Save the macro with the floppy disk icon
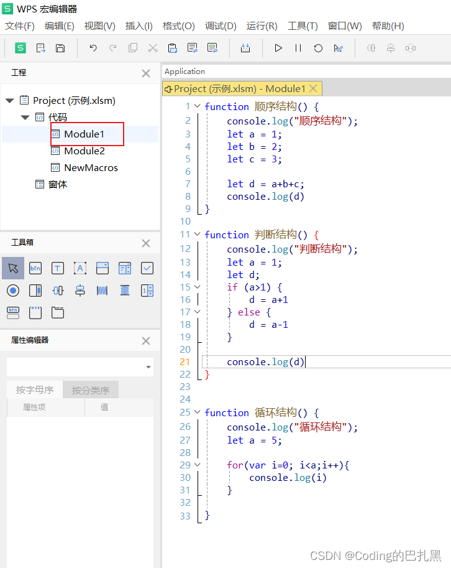The height and width of the screenshot is (568, 451). tap(60, 48)
